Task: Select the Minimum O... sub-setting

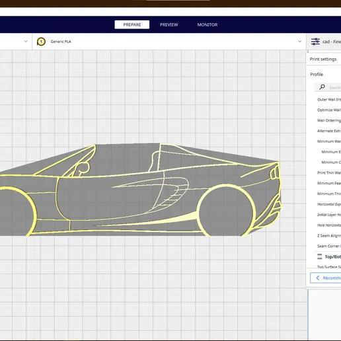Action: (x=331, y=163)
